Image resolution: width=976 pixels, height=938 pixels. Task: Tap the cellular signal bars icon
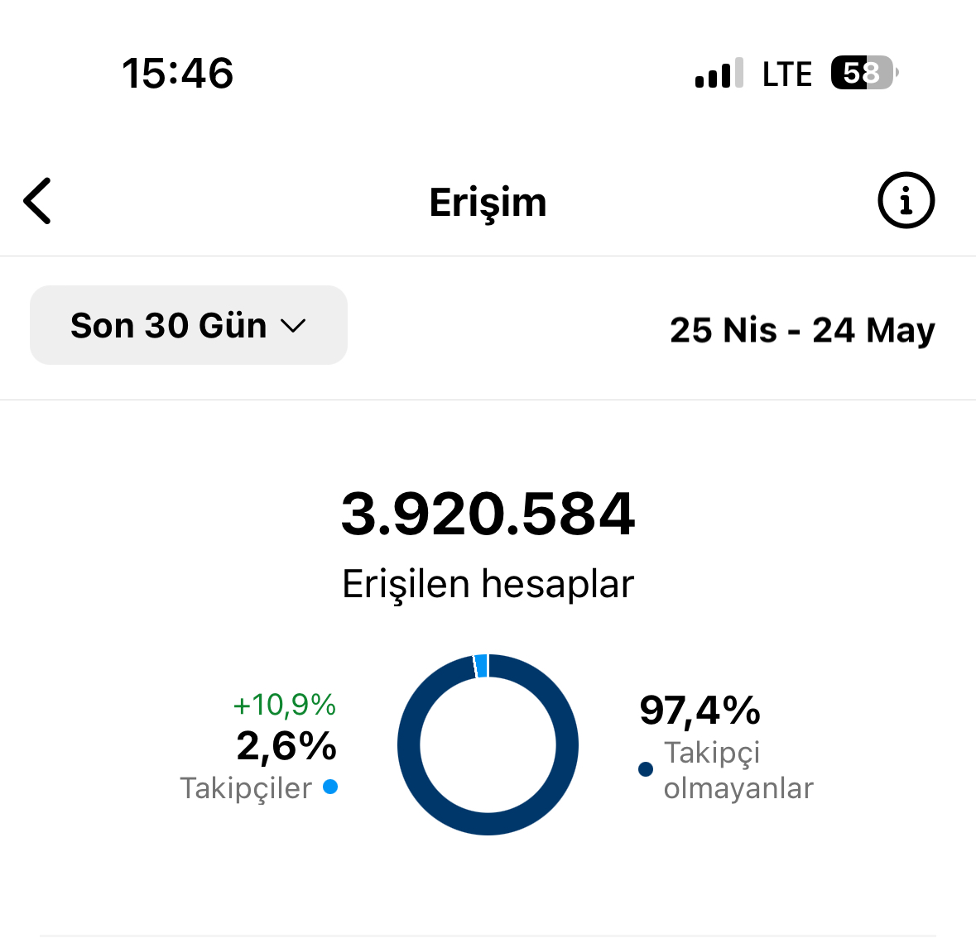719,73
